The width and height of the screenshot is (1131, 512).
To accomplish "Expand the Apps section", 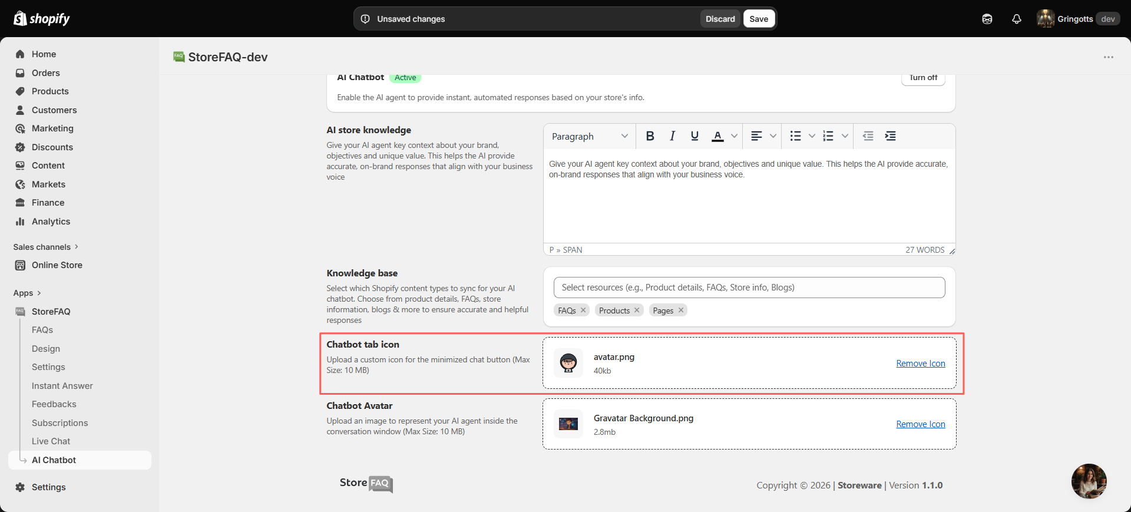I will 27,293.
